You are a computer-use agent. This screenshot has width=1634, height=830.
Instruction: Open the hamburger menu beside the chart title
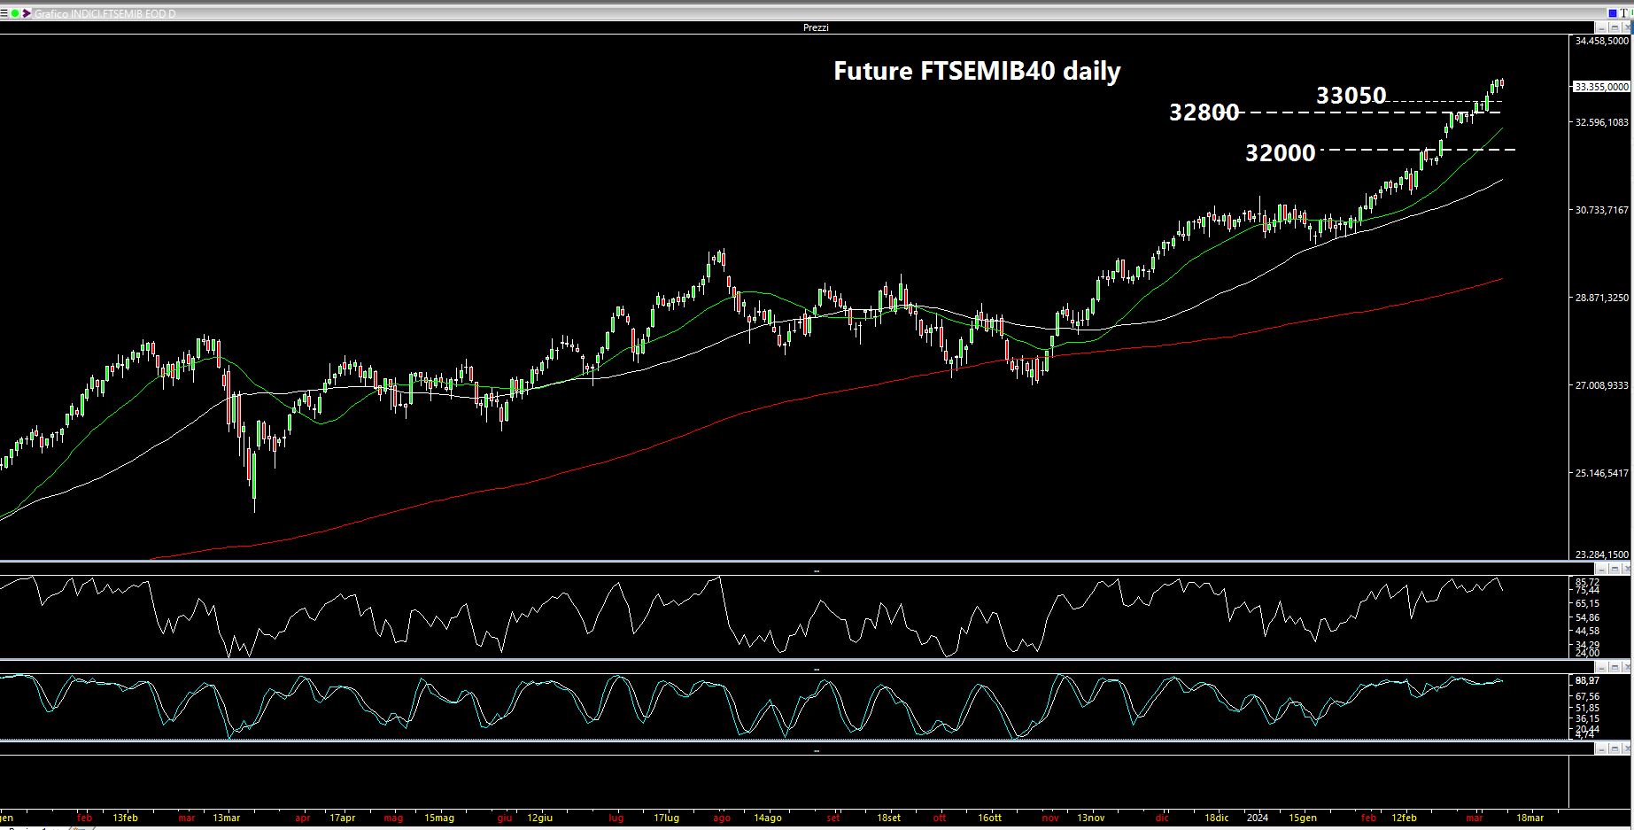coord(4,13)
